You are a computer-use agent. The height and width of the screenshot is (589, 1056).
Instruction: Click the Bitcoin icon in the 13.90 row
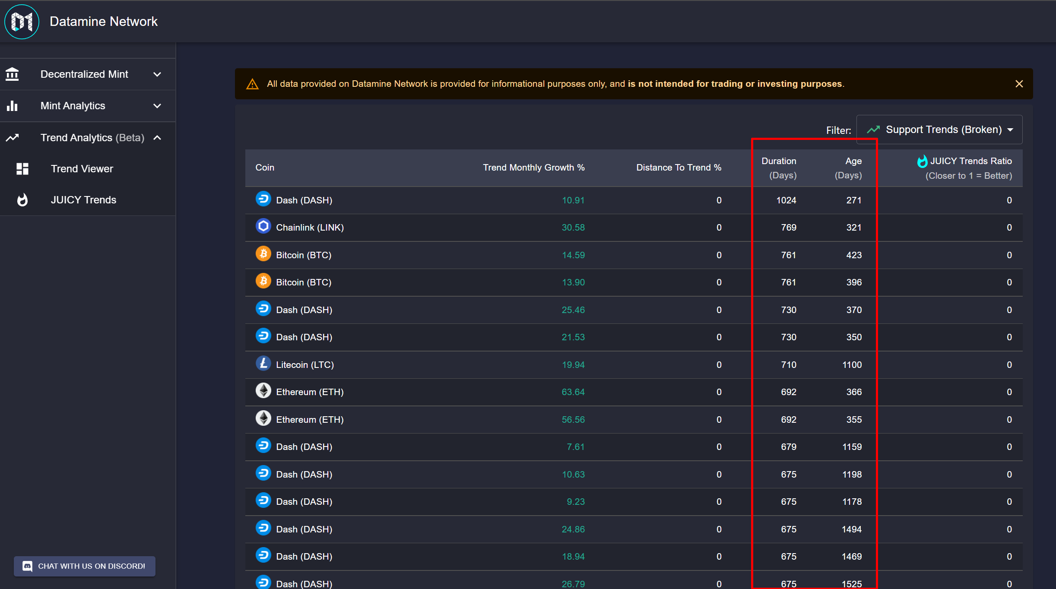point(263,281)
